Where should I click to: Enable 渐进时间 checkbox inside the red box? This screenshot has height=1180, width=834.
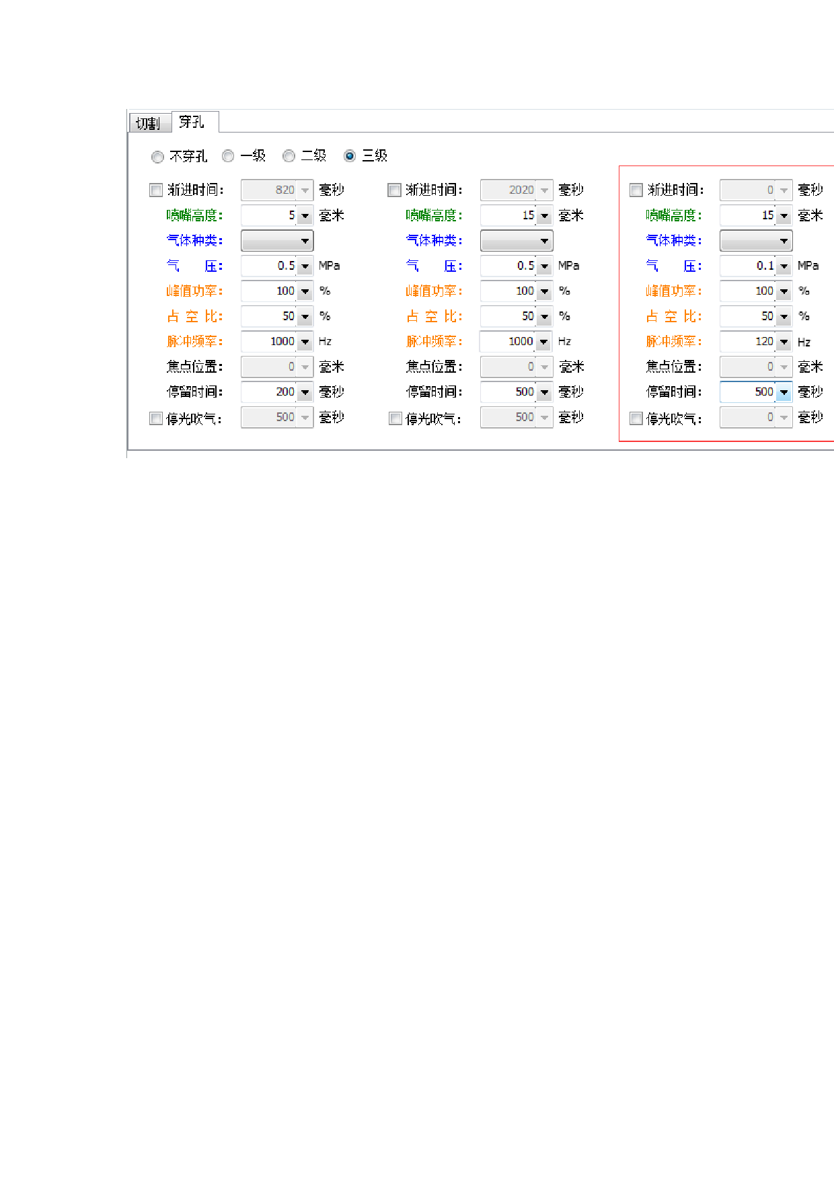[x=636, y=190]
